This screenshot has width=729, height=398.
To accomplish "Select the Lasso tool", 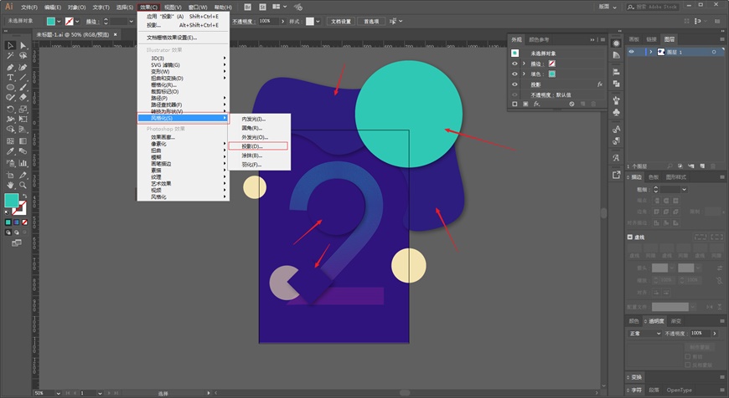I will click(x=23, y=56).
